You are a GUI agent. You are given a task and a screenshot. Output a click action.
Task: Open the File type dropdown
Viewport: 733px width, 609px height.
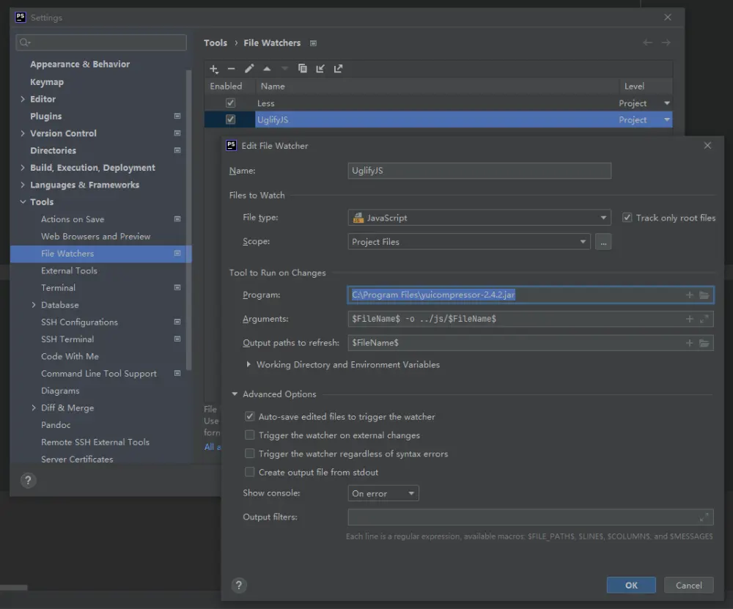click(479, 218)
